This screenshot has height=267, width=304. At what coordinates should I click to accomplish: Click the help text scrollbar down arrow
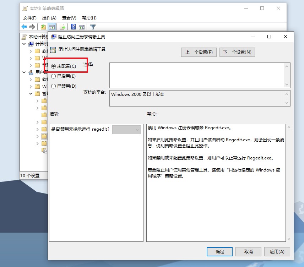288,239
